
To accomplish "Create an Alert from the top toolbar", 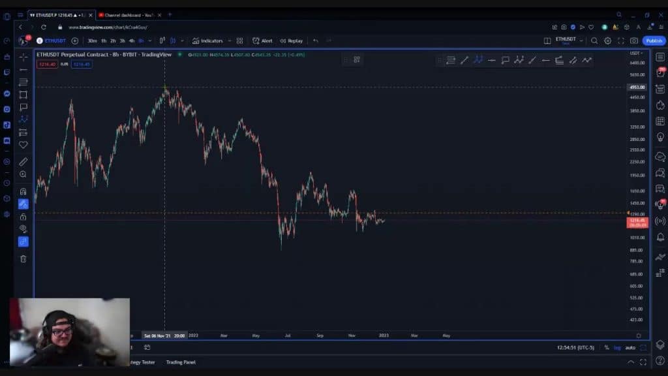I will point(263,40).
